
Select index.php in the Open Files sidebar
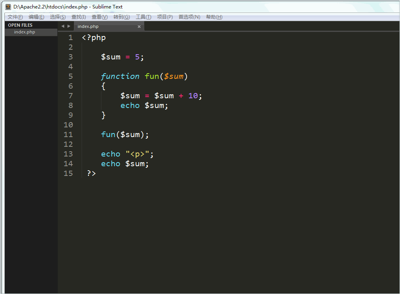click(31, 32)
